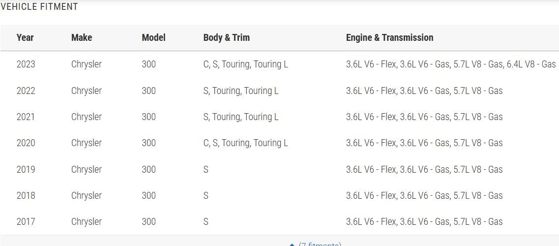Click the 2018 row engine text
Viewport: 559px width, 246px height.
[x=424, y=195]
